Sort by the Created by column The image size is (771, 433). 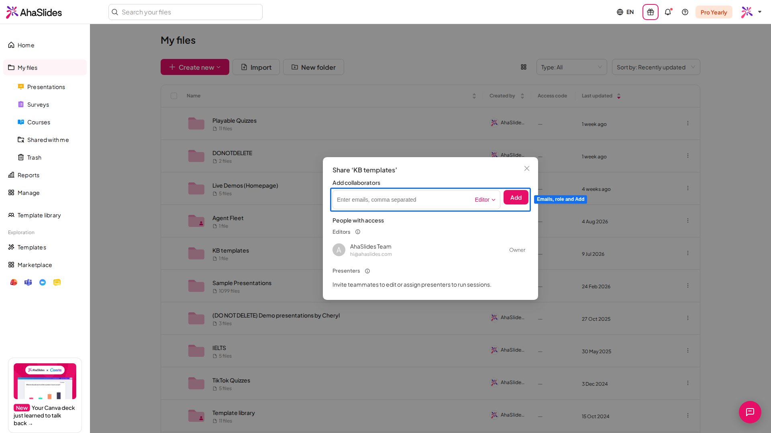tap(522, 96)
